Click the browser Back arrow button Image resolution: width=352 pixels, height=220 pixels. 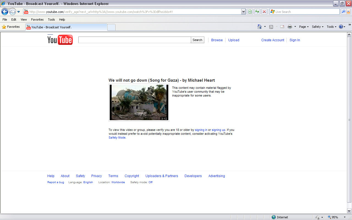(x=5, y=12)
